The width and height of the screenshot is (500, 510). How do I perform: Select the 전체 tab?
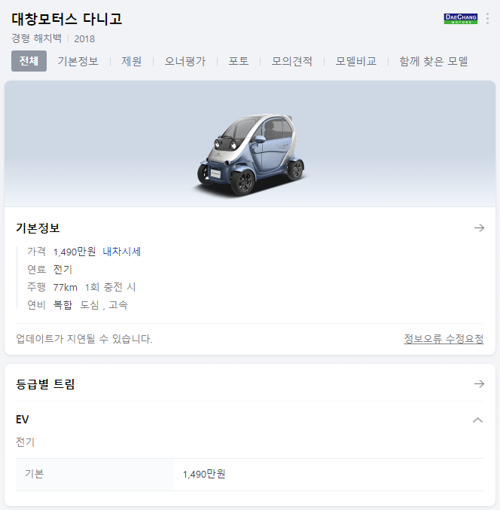coord(29,61)
